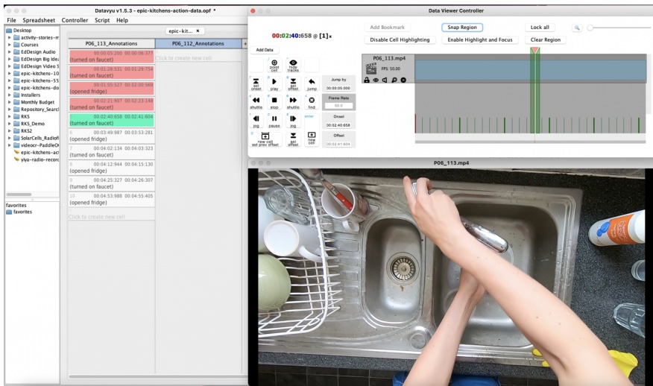The height and width of the screenshot is (386, 653).
Task: Pause the video using pause button
Action: coord(274,120)
